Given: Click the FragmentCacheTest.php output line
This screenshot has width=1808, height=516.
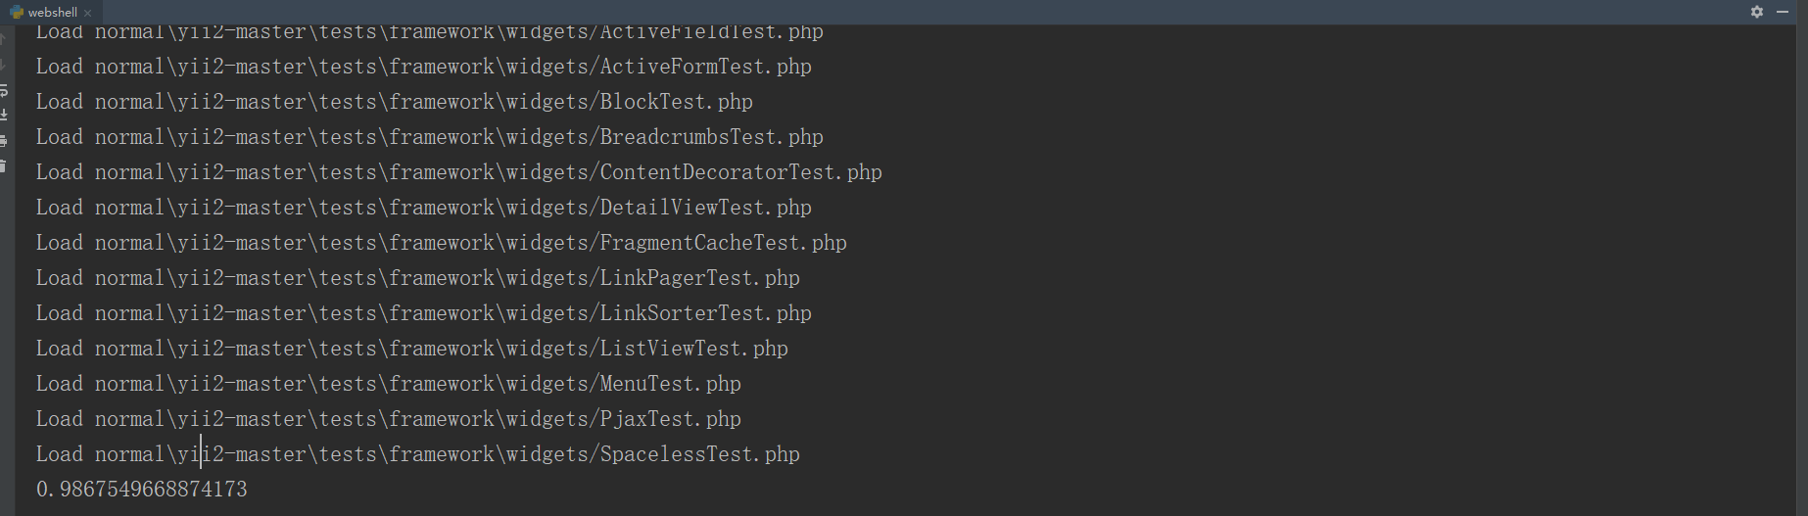Looking at the screenshot, I should pyautogui.click(x=442, y=243).
